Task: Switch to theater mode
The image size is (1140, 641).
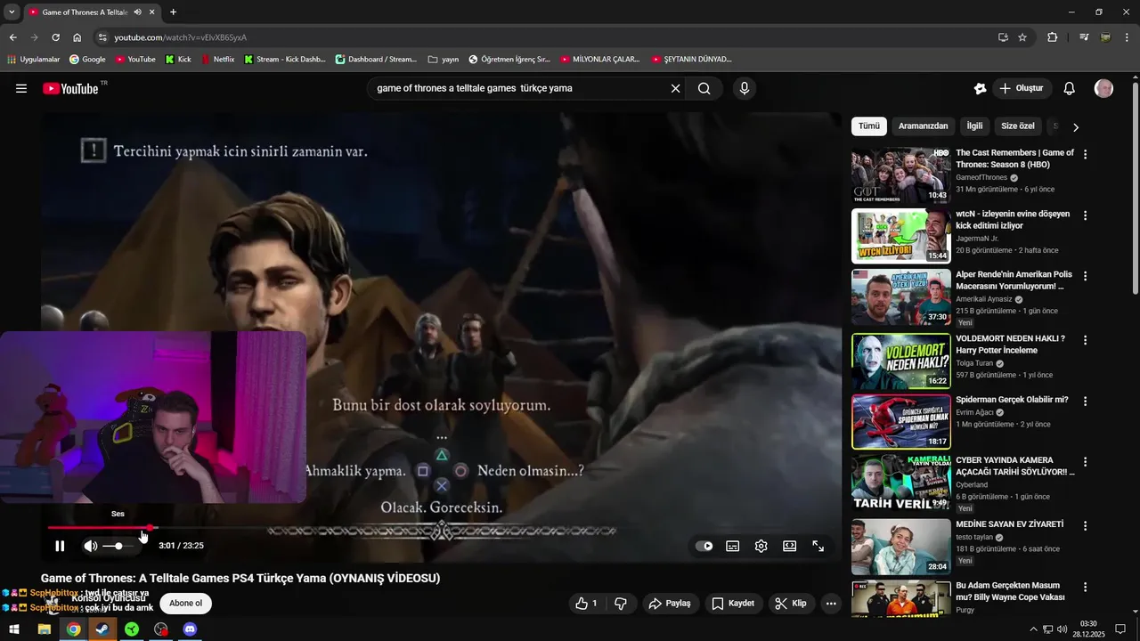Action: point(789,546)
